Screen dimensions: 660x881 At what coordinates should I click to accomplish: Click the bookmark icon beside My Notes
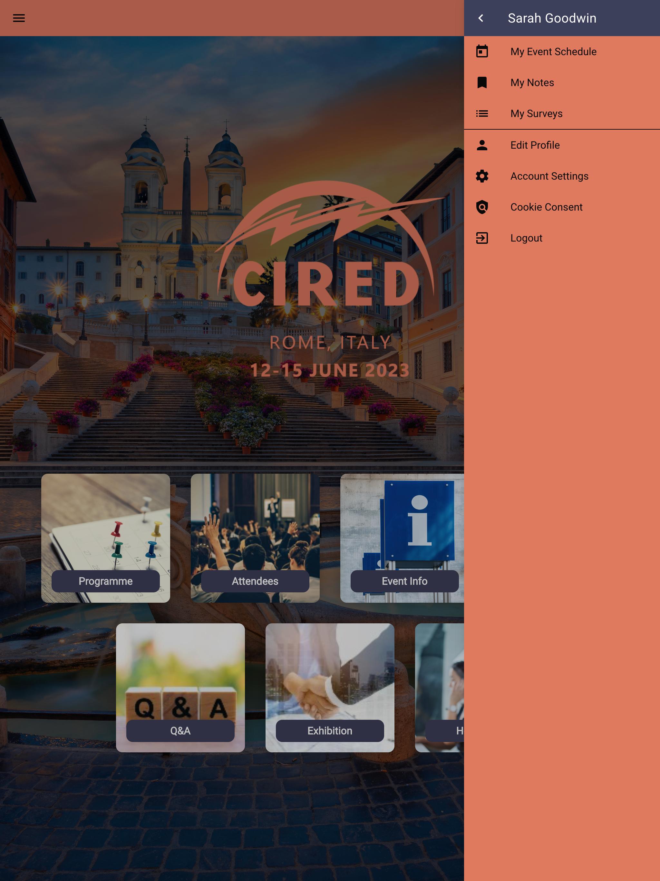482,83
